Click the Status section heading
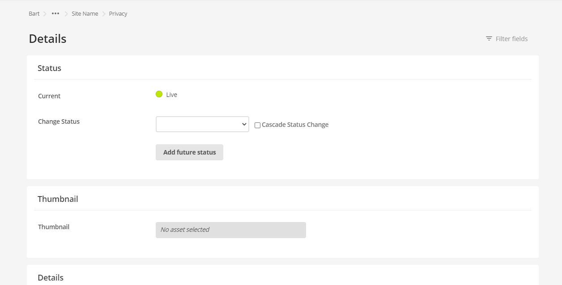562x285 pixels. pos(49,68)
